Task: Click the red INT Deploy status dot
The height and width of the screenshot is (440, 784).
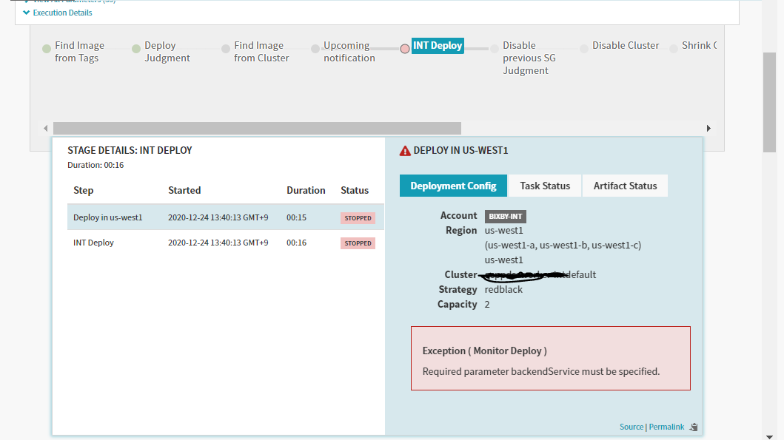Action: coord(405,49)
